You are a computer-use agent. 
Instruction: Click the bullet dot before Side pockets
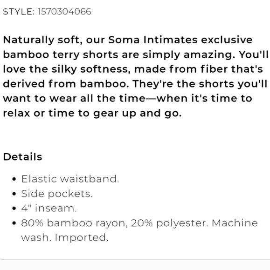tap(14, 194)
